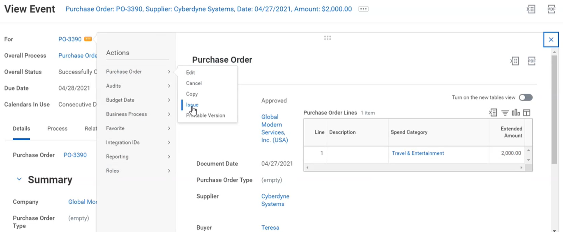Select Issue from the Purchase Order submenu

pyautogui.click(x=192, y=105)
